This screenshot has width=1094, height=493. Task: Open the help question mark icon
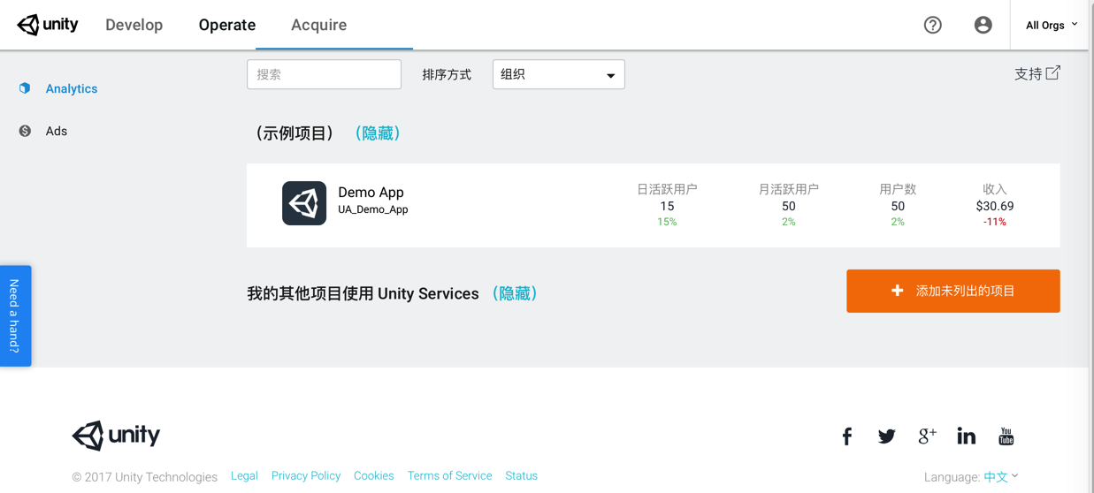click(x=932, y=25)
